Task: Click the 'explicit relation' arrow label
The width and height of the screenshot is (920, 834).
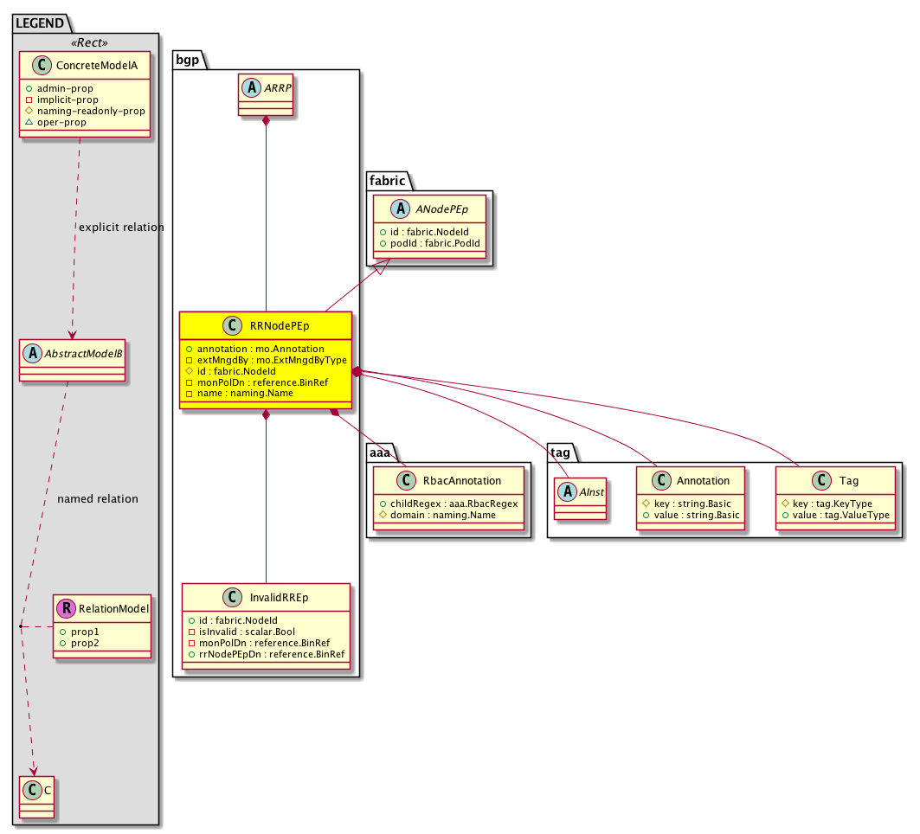Action: coord(120,228)
